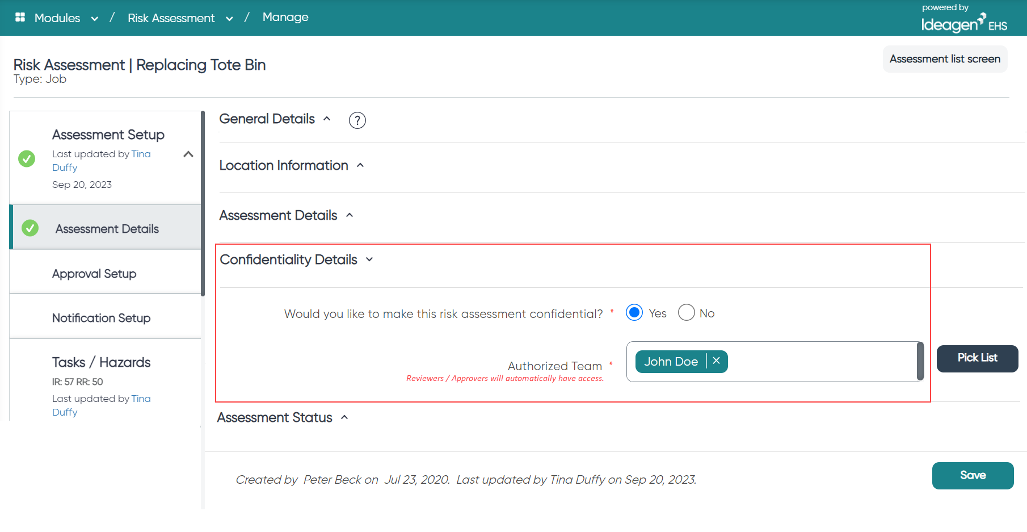Expand the General Details section
This screenshot has height=532, width=1027.
pos(327,119)
